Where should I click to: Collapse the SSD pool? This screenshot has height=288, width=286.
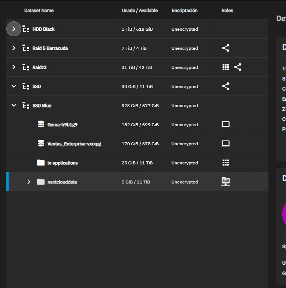tap(14, 86)
